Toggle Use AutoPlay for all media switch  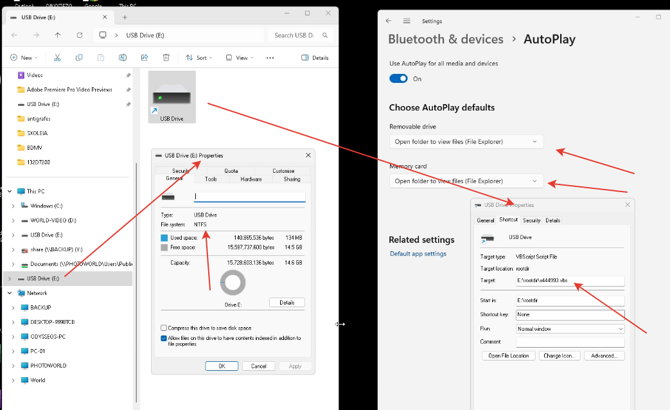398,78
